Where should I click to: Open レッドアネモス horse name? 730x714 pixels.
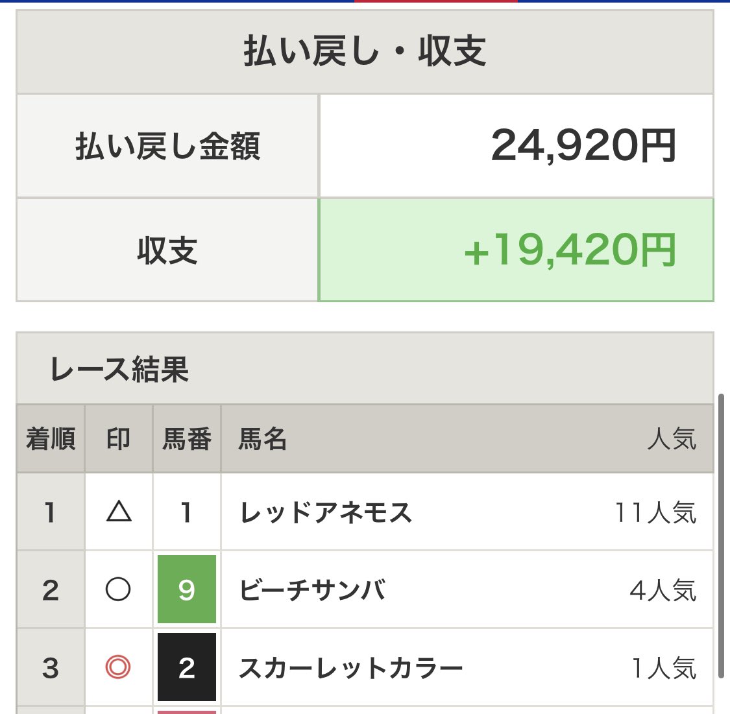point(326,512)
